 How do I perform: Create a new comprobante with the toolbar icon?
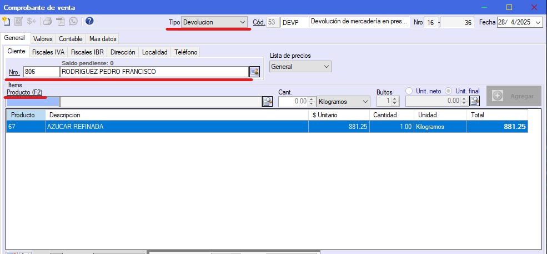click(6, 21)
